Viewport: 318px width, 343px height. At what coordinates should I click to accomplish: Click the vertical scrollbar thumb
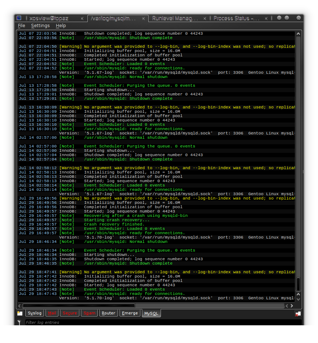(299, 284)
